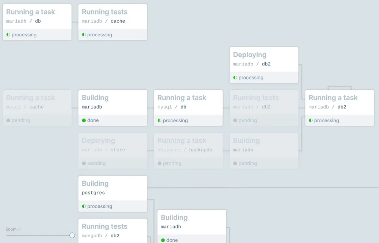The width and height of the screenshot is (379, 243).
Task: Select the Building postgres node title
Action: click(95, 184)
